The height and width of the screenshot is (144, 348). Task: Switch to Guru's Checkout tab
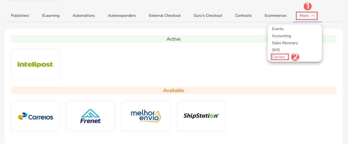(x=208, y=15)
